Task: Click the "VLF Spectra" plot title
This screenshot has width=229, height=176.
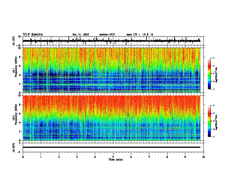Action: [33, 35]
